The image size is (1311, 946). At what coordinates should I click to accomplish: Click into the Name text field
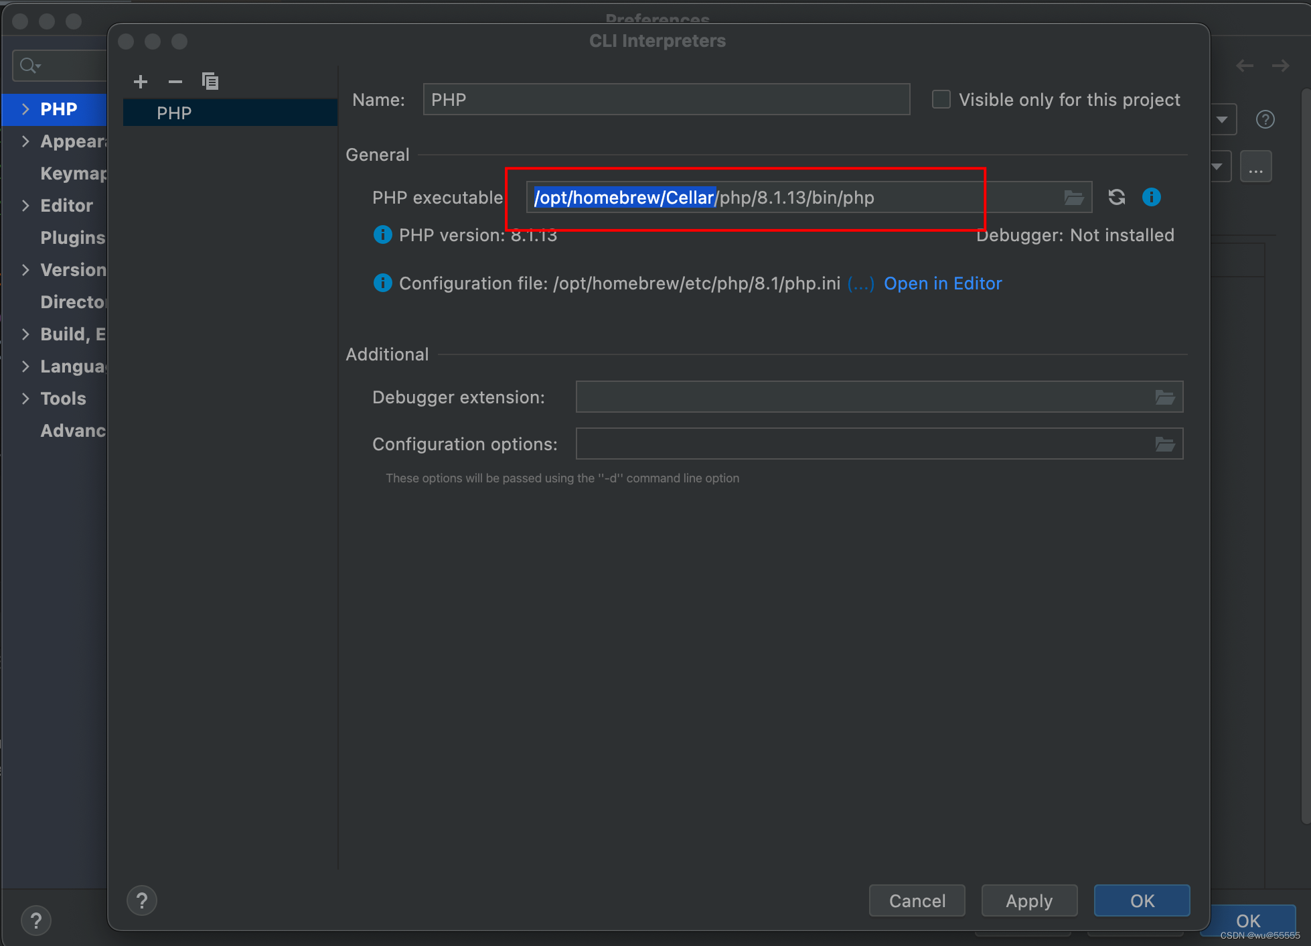tap(666, 100)
